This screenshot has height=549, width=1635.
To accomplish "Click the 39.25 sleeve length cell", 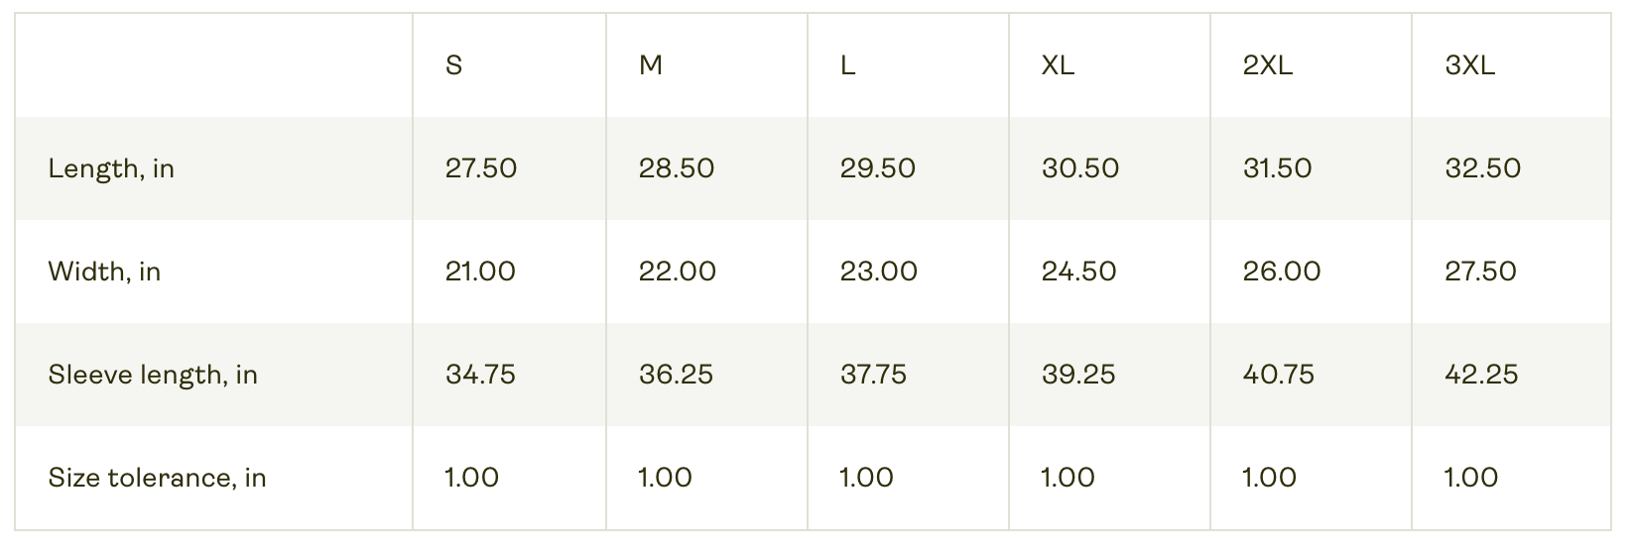I will click(1078, 375).
